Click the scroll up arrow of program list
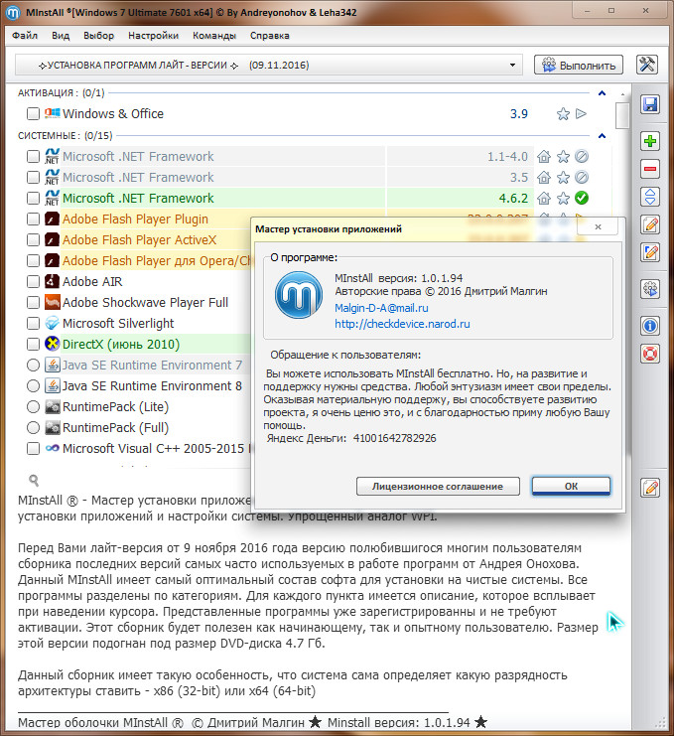 click(622, 94)
